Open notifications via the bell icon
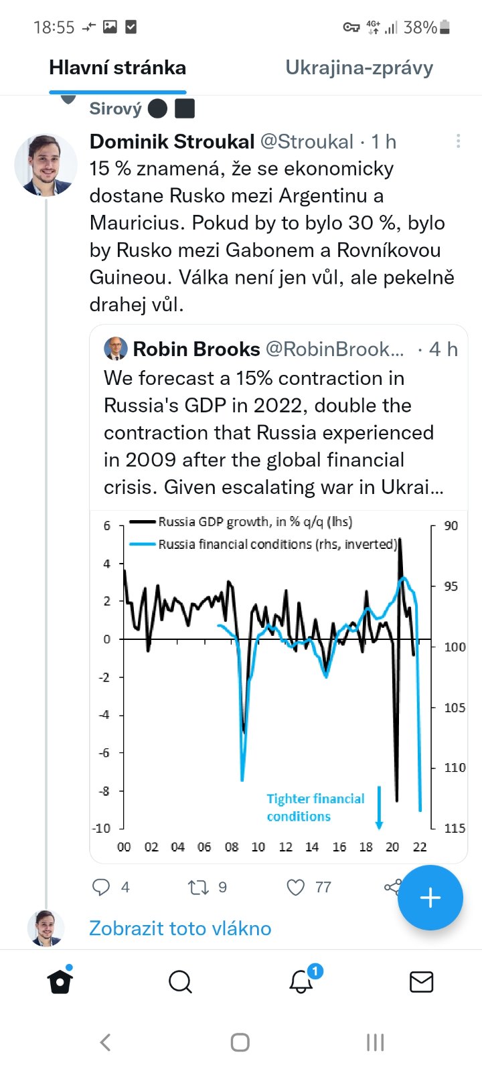 (x=301, y=982)
